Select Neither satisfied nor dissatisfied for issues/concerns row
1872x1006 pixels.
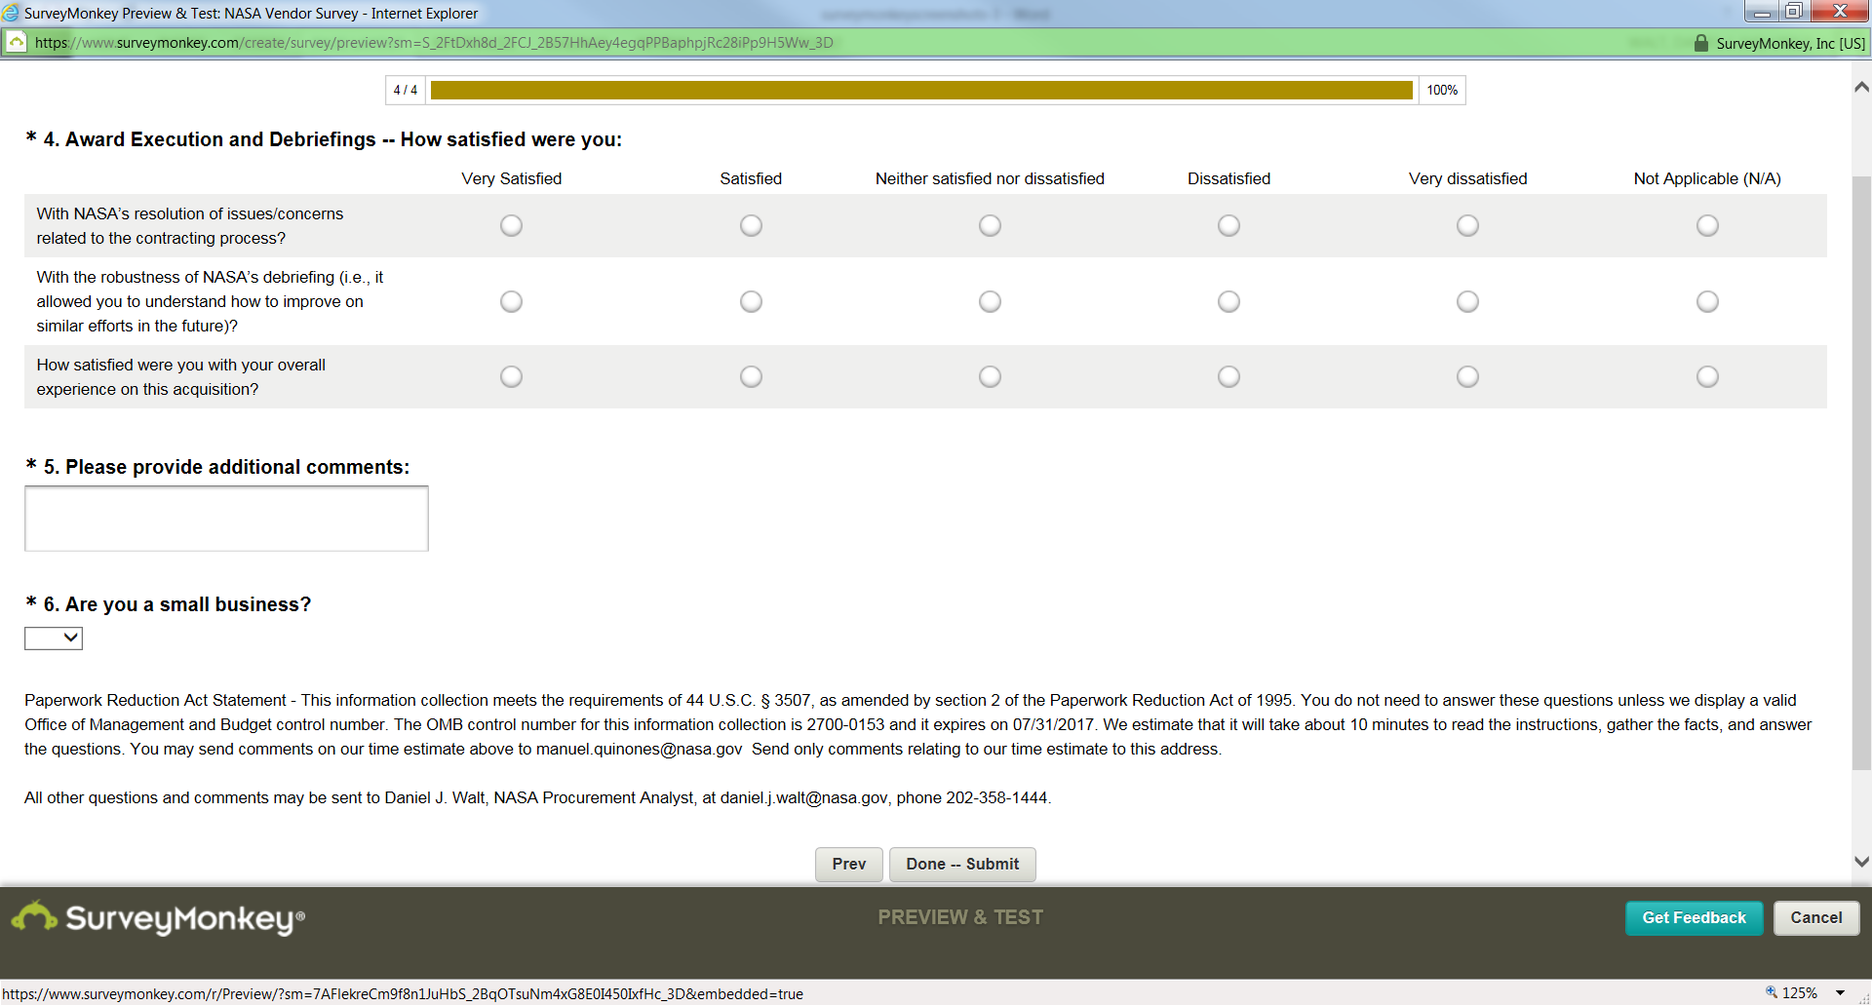[990, 225]
